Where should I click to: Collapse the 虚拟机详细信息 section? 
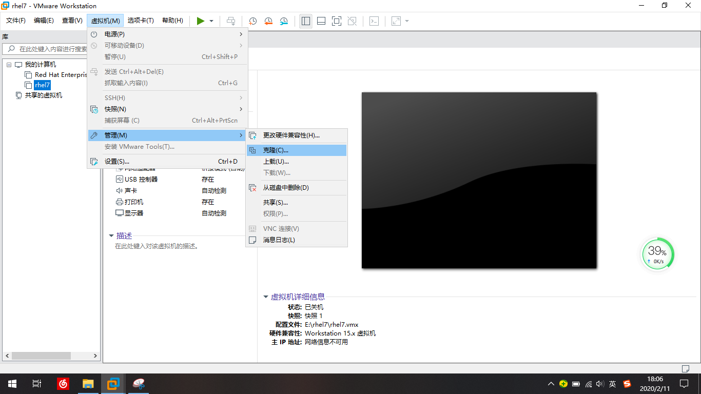coord(265,297)
